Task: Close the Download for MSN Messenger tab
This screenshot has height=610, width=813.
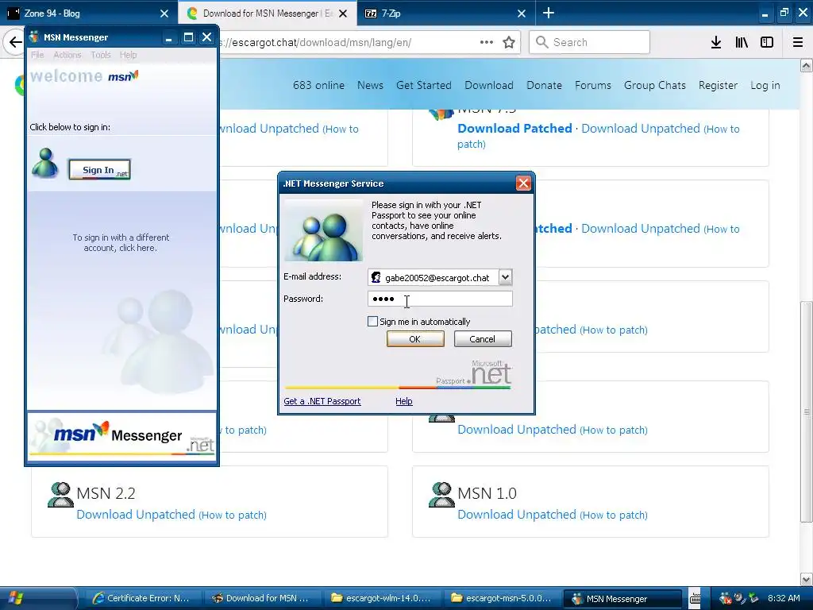Action: [x=343, y=14]
